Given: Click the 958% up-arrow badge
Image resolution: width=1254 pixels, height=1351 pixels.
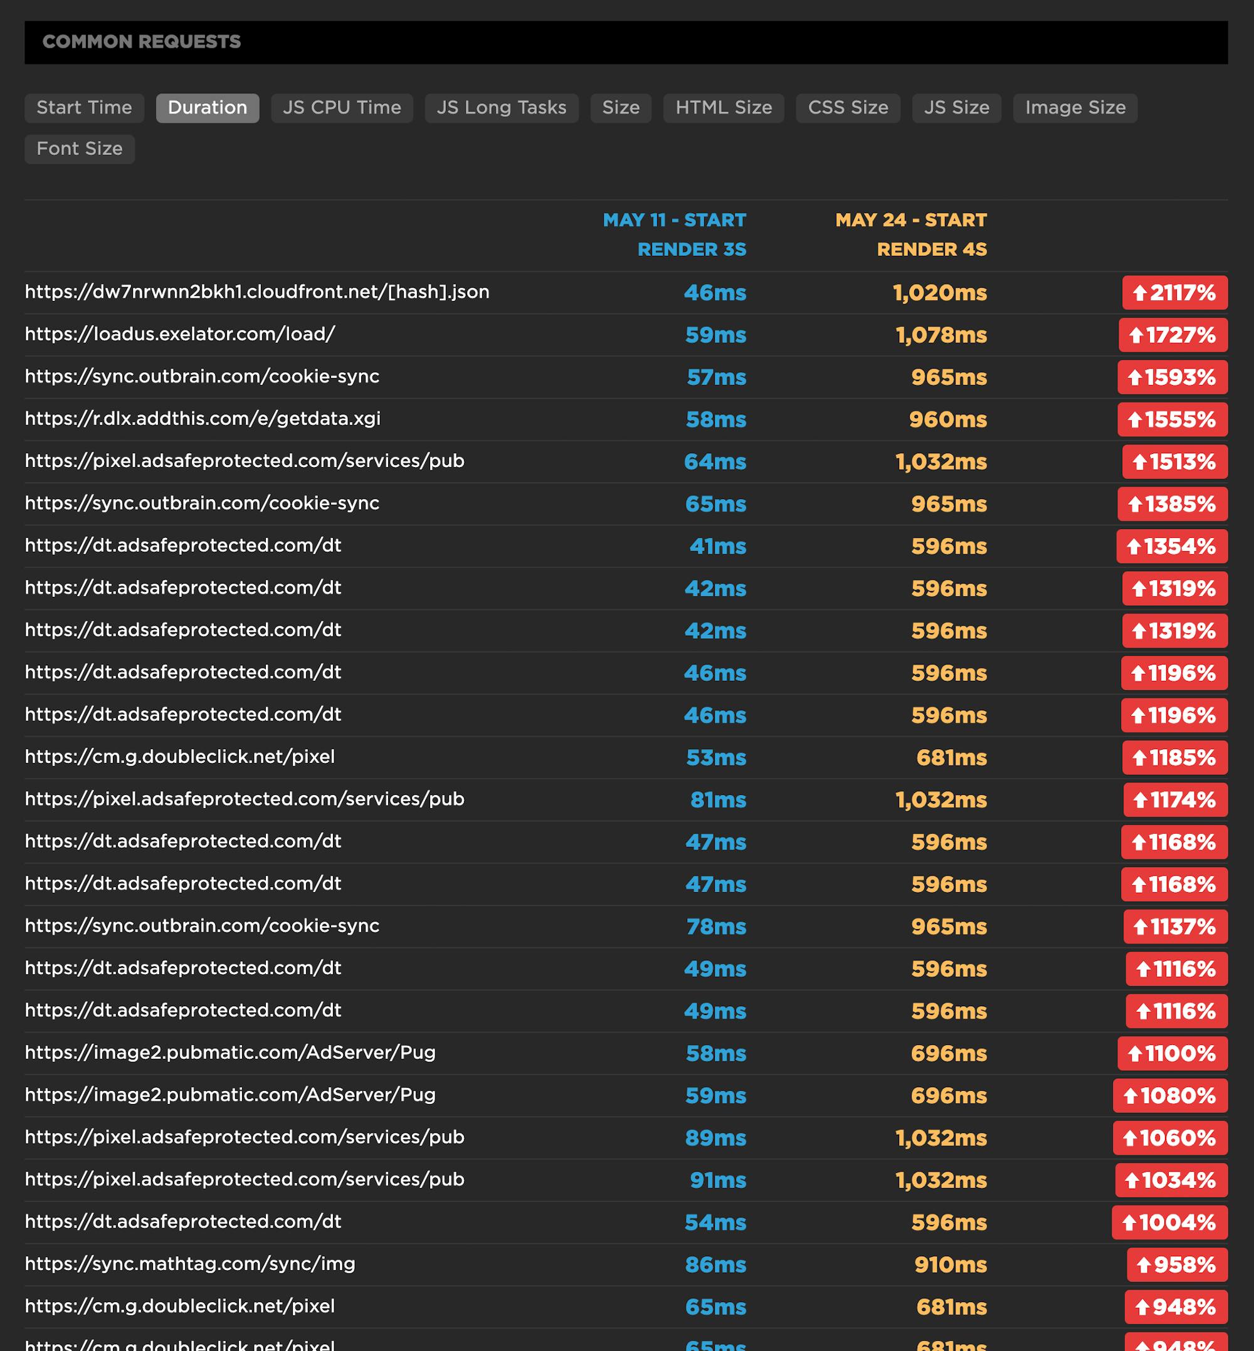Looking at the screenshot, I should tap(1177, 1265).
